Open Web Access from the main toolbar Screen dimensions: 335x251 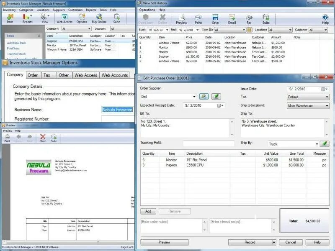coord(64,18)
